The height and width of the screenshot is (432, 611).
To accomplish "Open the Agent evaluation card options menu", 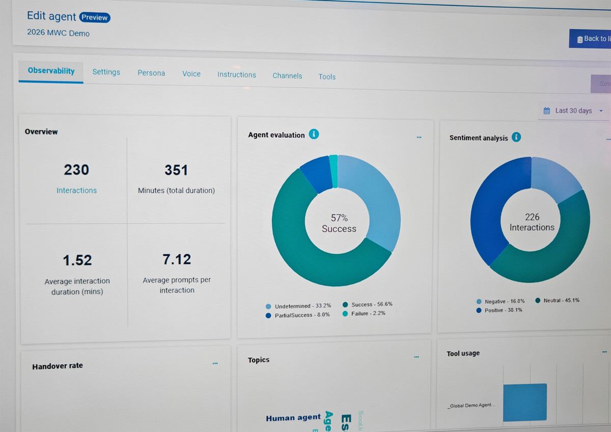I will 419,137.
